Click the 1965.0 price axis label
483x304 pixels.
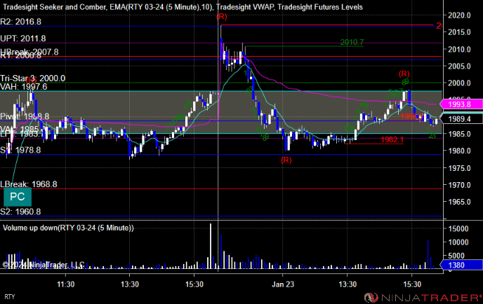point(459,202)
